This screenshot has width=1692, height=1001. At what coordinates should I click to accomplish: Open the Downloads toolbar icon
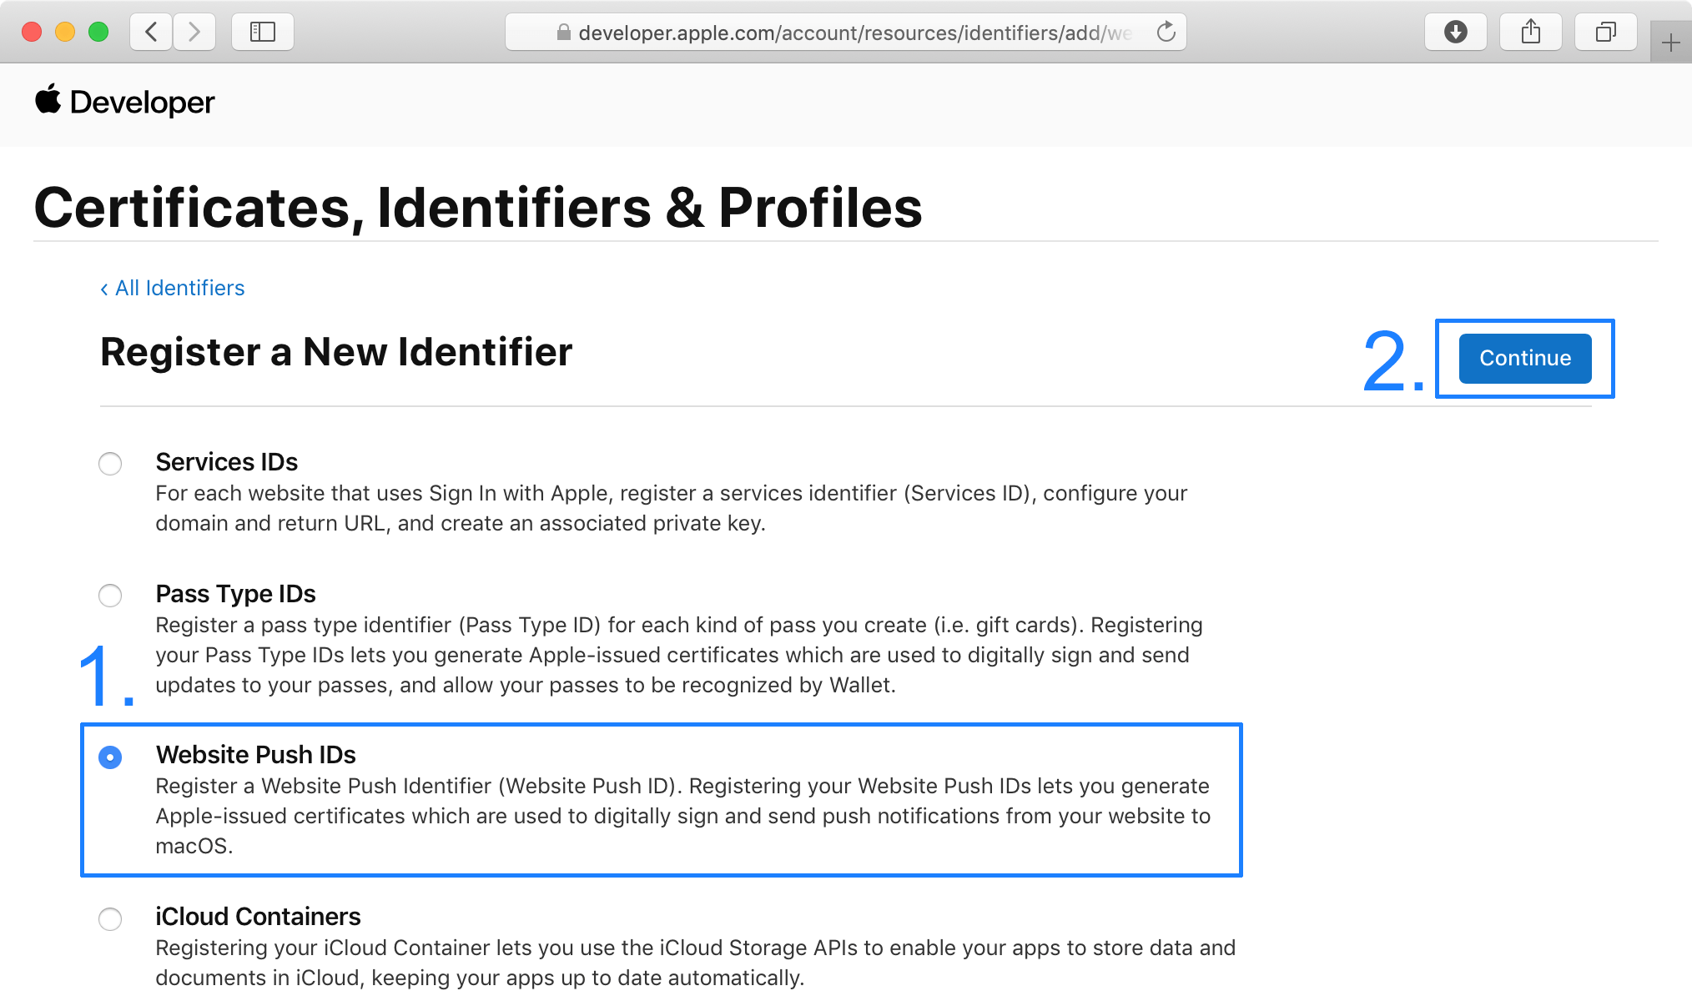pyautogui.click(x=1455, y=33)
